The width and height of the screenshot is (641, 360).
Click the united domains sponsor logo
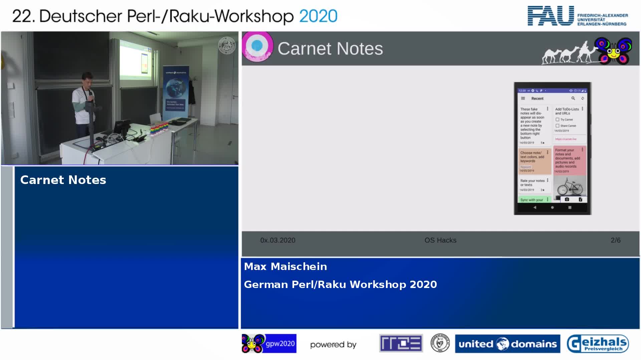pos(507,344)
